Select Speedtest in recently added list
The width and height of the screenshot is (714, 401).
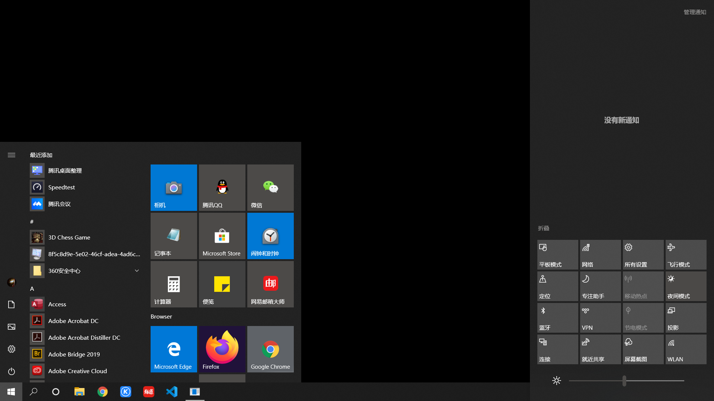61,187
